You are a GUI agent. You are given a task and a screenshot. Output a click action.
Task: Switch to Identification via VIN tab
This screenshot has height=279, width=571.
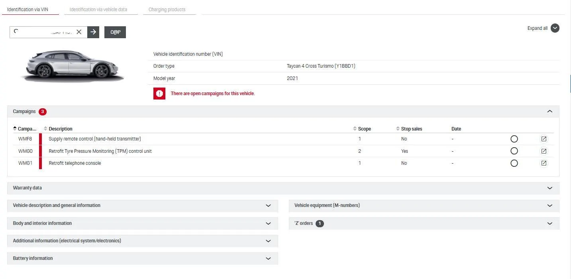click(x=28, y=9)
